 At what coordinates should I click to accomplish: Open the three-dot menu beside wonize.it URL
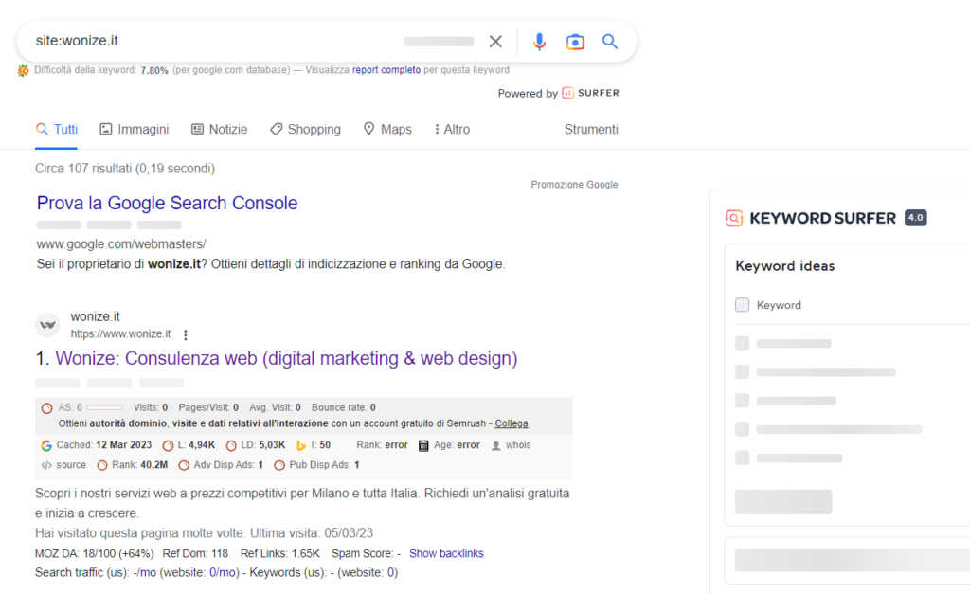(x=186, y=334)
